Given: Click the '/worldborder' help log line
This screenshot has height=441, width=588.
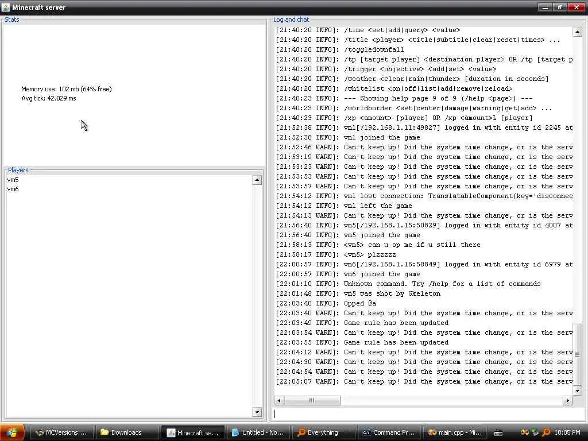Looking at the screenshot, I should [x=413, y=108].
